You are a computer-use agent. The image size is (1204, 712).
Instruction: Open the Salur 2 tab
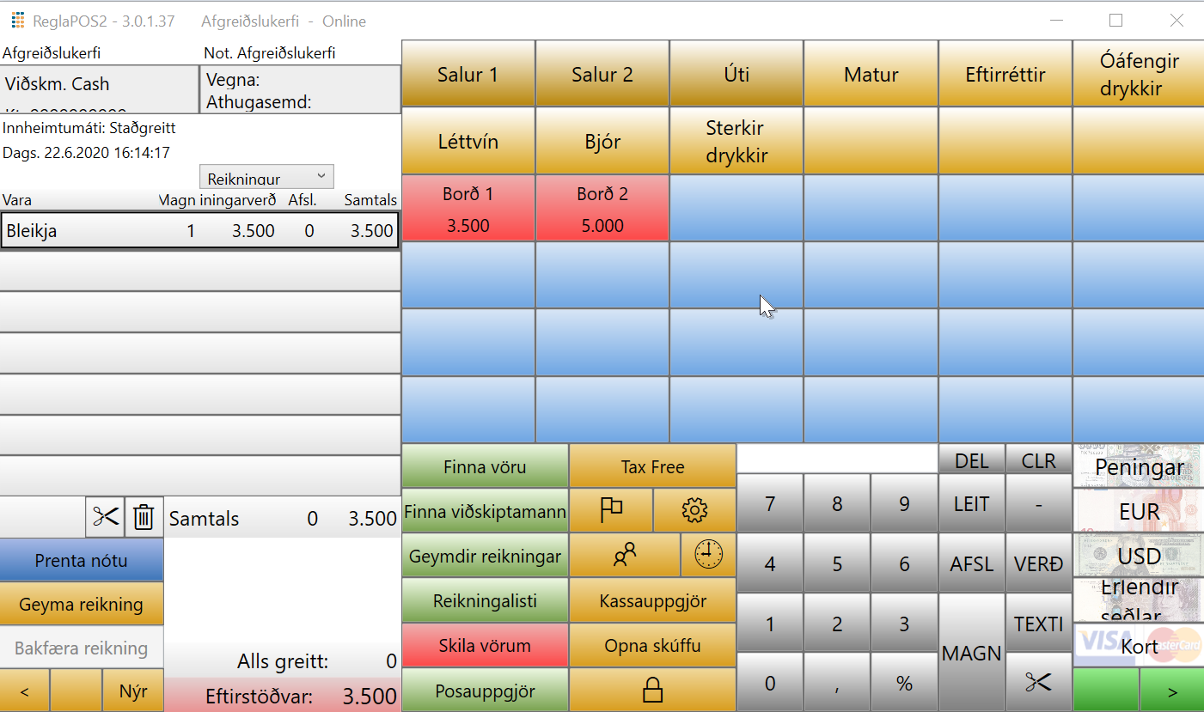pos(602,74)
